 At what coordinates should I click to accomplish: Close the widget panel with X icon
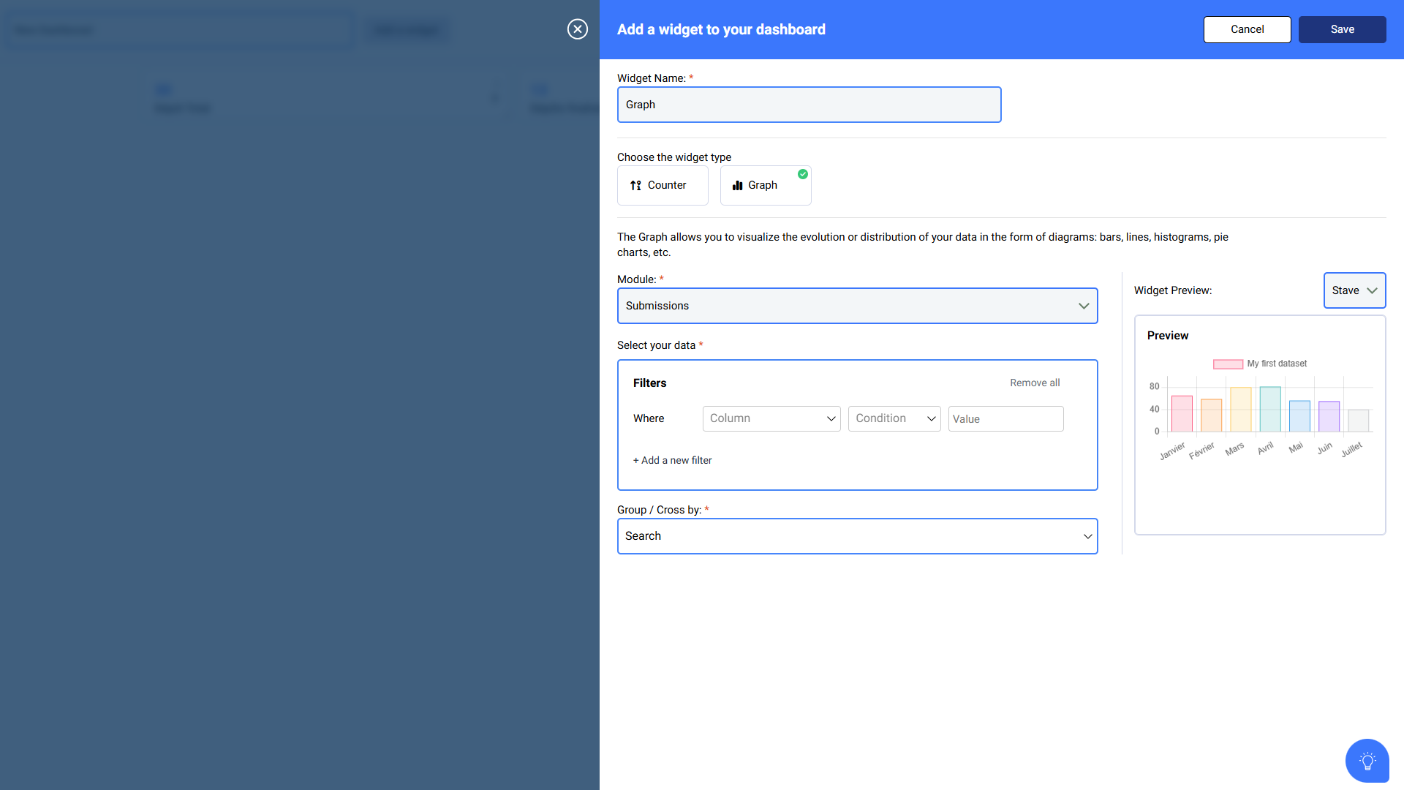pos(578,29)
